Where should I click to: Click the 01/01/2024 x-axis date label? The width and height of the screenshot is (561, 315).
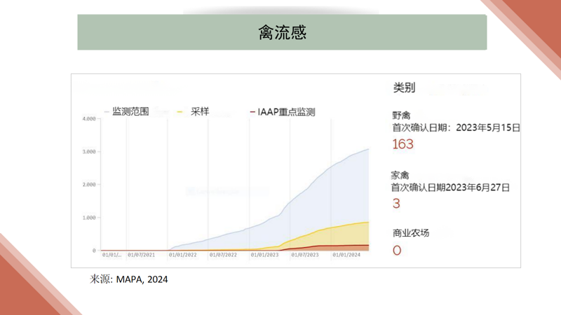pyautogui.click(x=346, y=255)
